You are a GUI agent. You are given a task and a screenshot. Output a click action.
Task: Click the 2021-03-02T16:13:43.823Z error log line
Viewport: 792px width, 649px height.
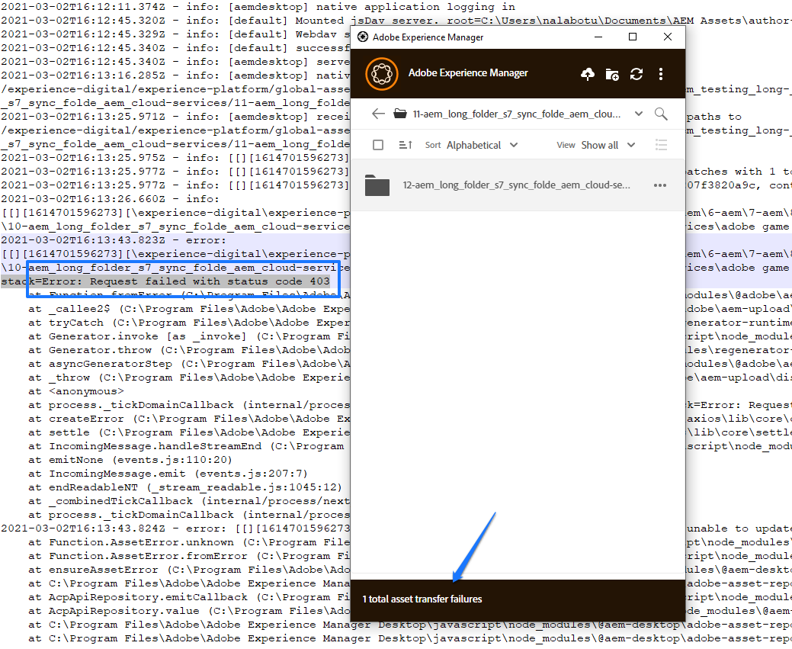click(114, 240)
